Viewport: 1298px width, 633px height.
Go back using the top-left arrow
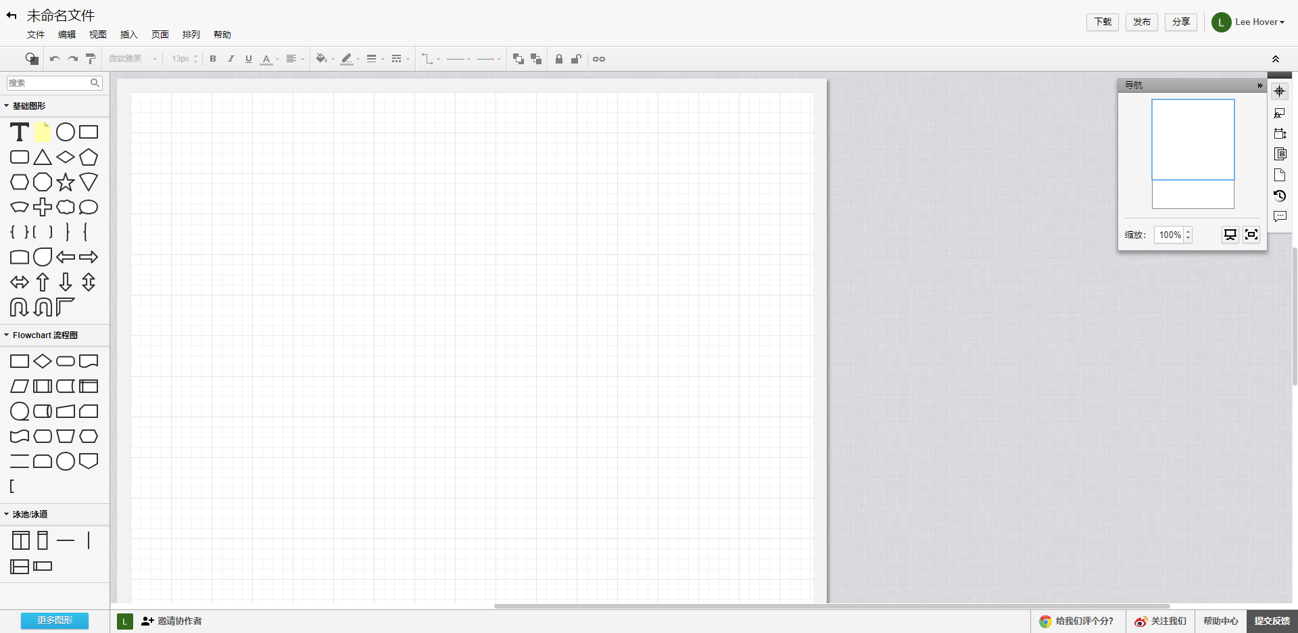coord(11,16)
